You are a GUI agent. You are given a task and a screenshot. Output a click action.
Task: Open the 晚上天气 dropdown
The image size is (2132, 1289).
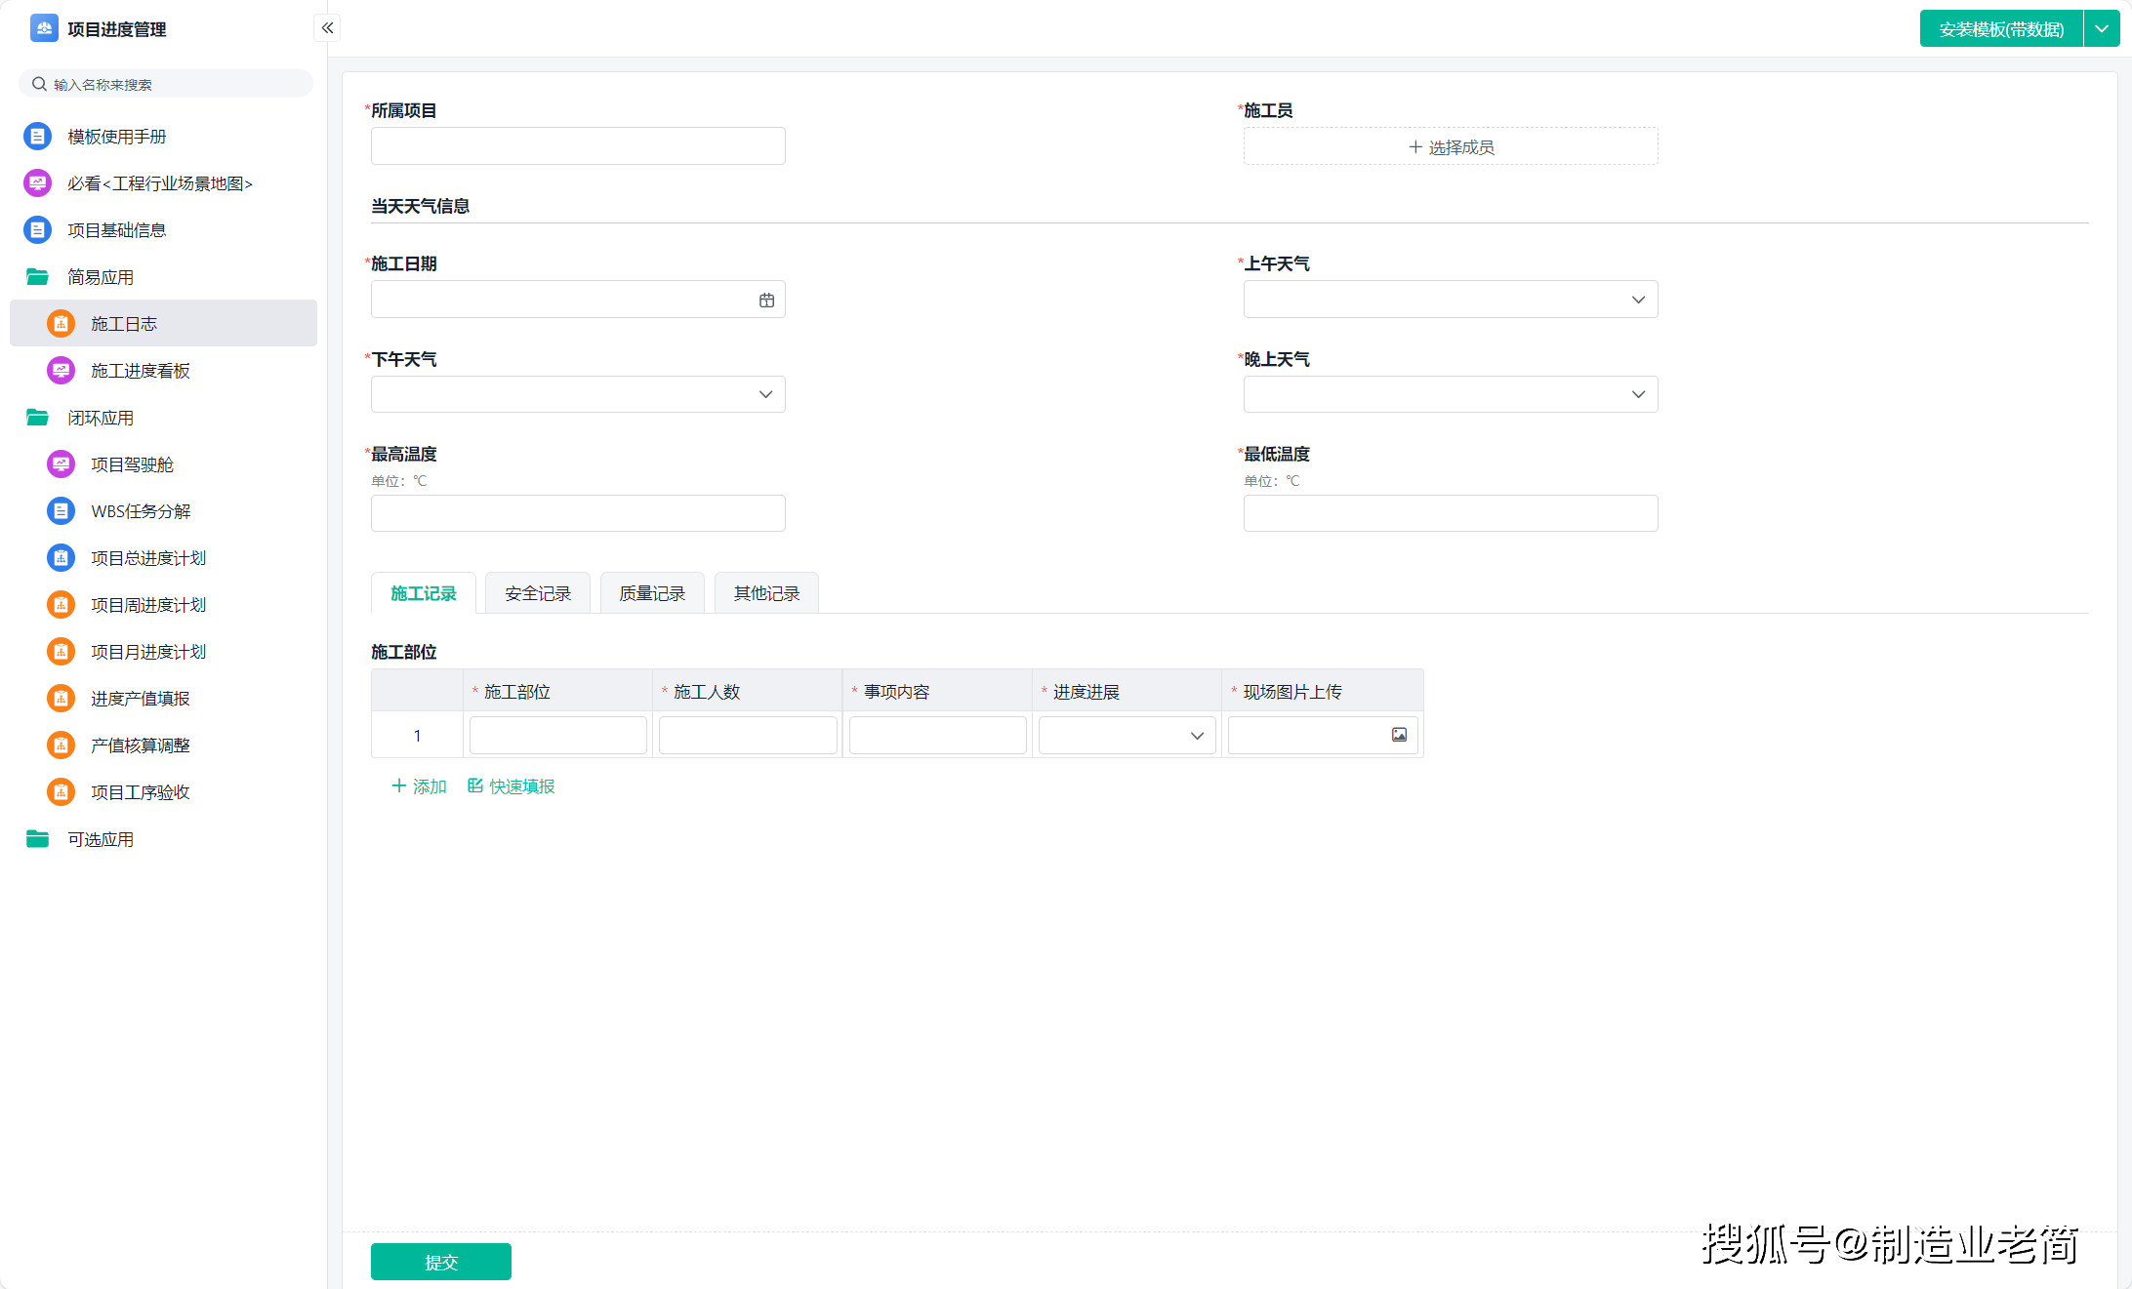coord(1451,394)
